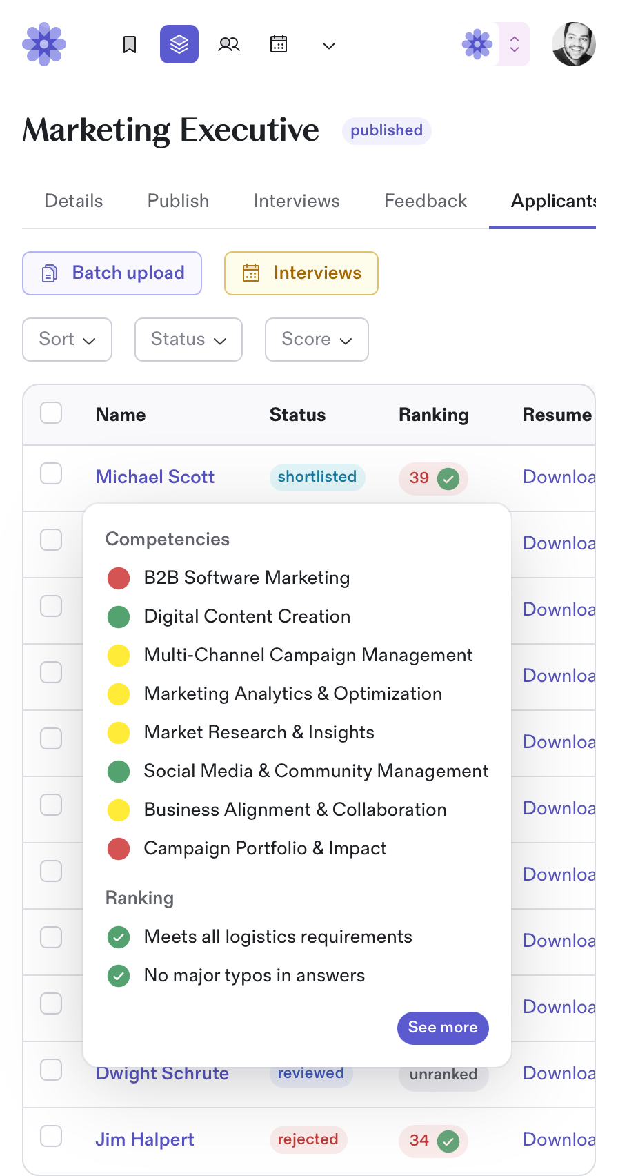The image size is (618, 1176).
Task: Open the bookmark icon in top navigation
Action: (130, 45)
